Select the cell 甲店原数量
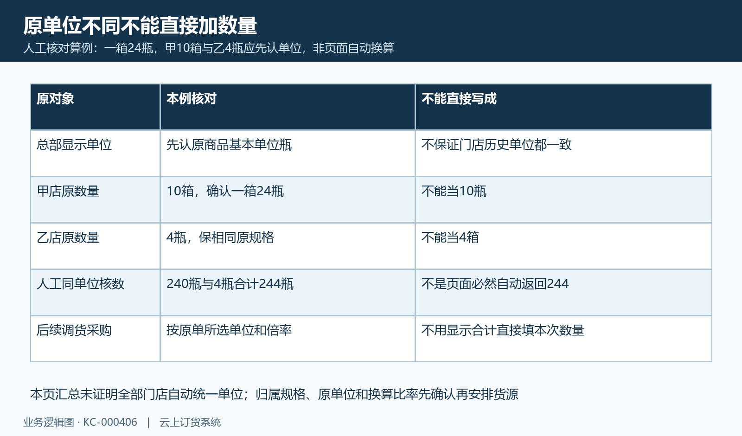This screenshot has width=742, height=436. (96, 200)
